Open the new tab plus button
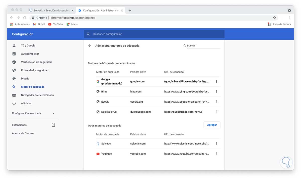The image size is (301, 179). [x=130, y=11]
